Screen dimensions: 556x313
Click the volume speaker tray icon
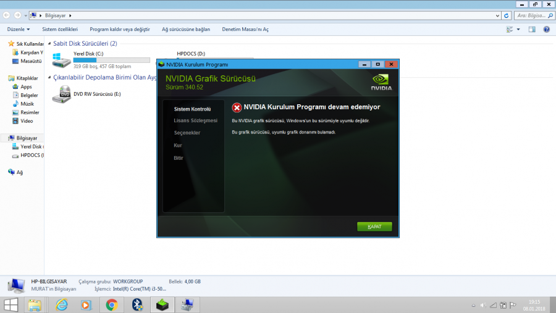[x=483, y=305]
